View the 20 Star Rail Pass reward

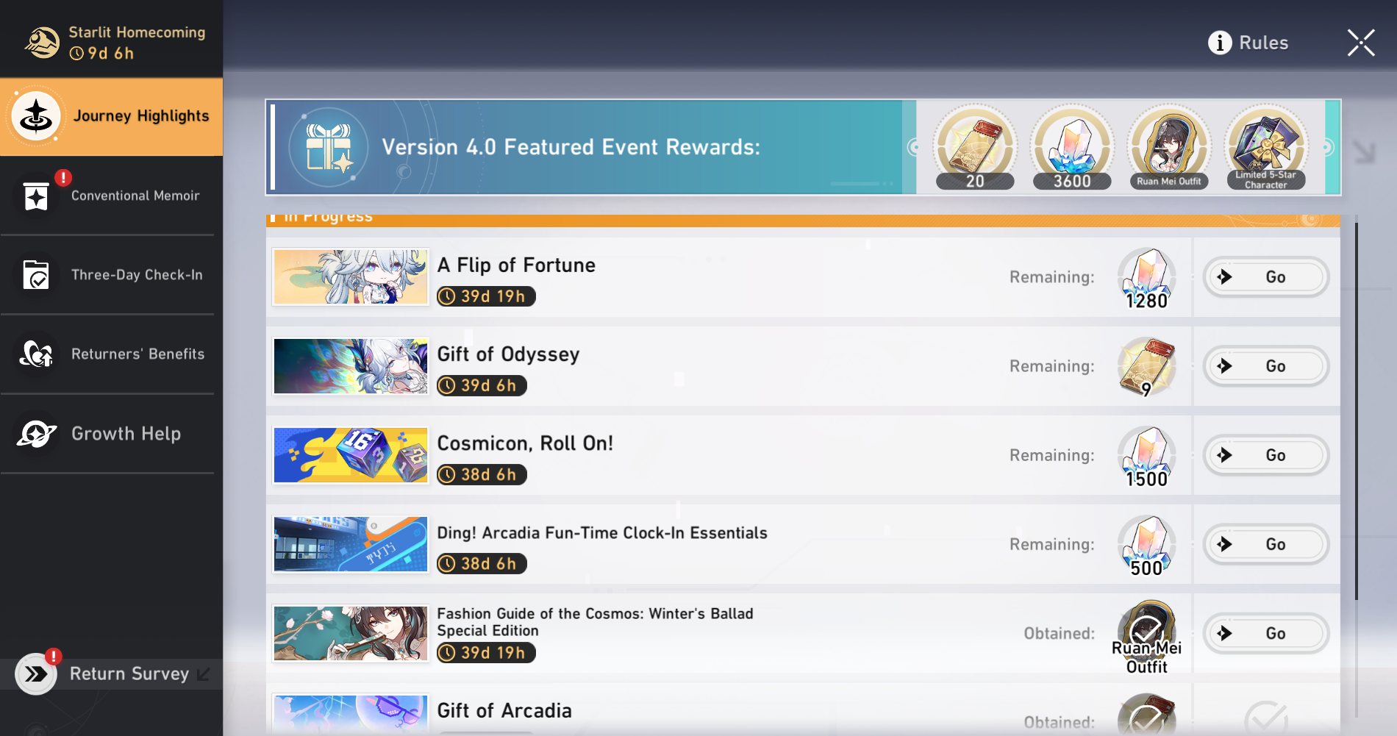975,148
